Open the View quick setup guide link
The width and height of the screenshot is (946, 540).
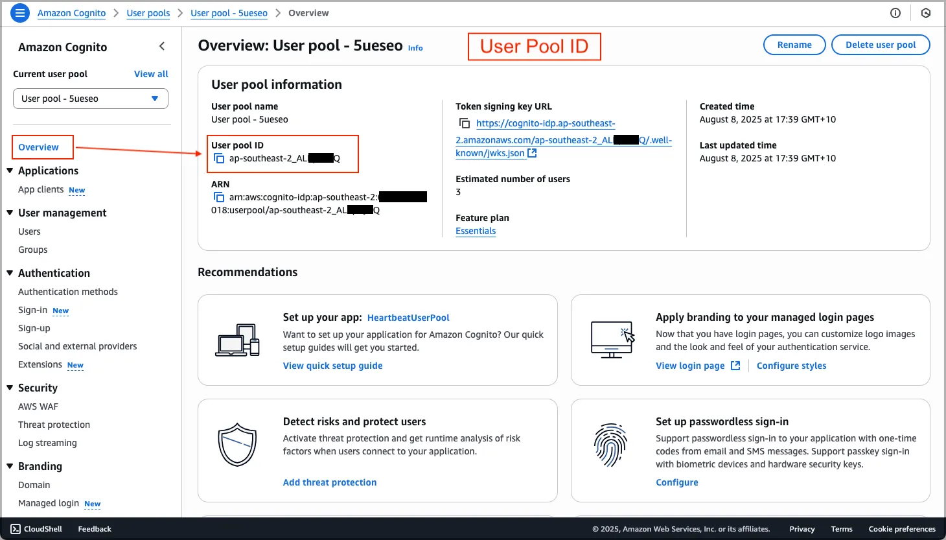pyautogui.click(x=332, y=366)
